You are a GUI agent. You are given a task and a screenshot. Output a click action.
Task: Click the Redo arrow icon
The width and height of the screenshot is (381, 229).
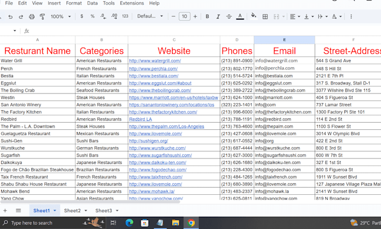[21, 16]
